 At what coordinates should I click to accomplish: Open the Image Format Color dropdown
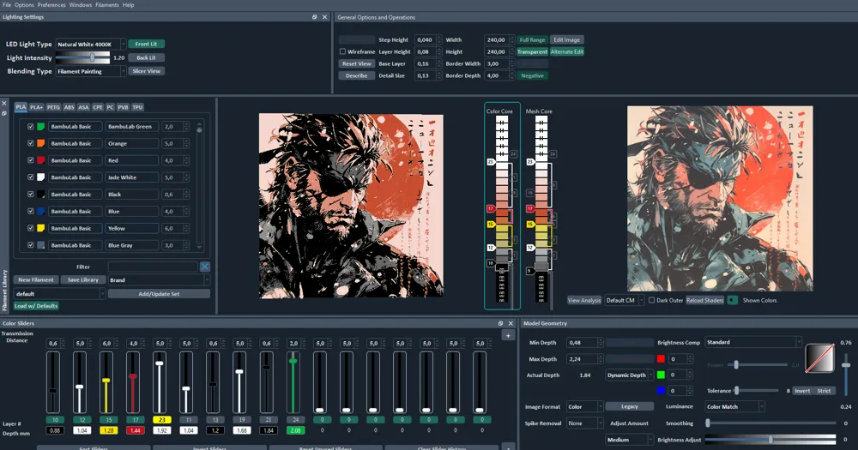tap(584, 407)
